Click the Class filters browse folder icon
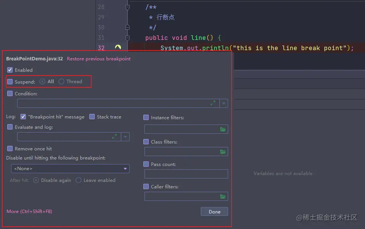 coord(223,152)
